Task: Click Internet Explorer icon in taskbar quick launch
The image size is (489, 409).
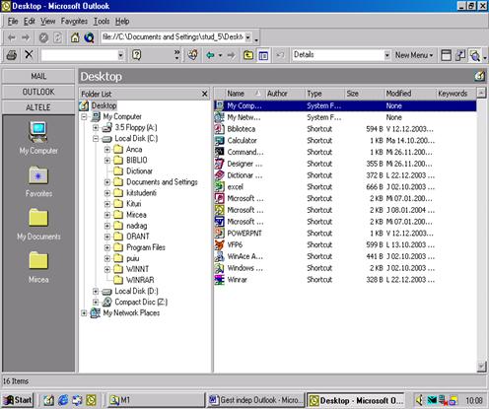Action: (x=63, y=400)
